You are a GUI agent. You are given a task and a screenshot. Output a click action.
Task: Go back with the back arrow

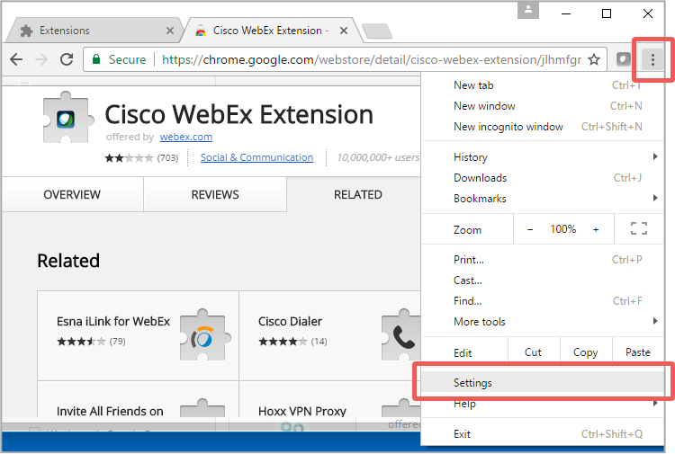tap(16, 59)
